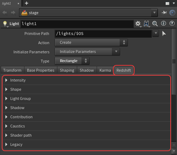177x155 pixels.
Task: Click the vertical scrollbar down arrow
Action: point(174,151)
